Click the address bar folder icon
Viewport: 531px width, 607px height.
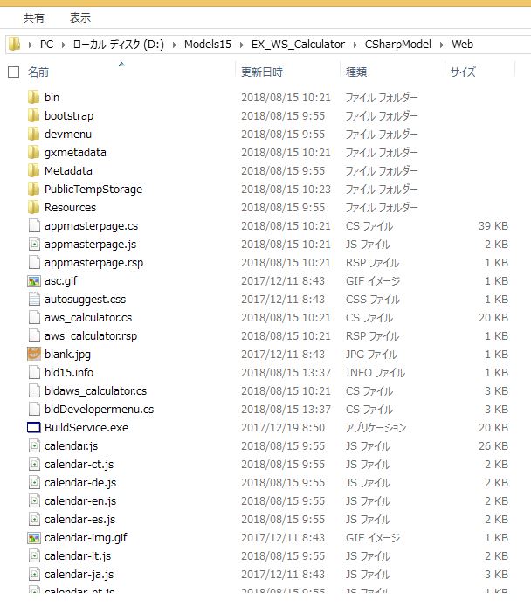(14, 45)
